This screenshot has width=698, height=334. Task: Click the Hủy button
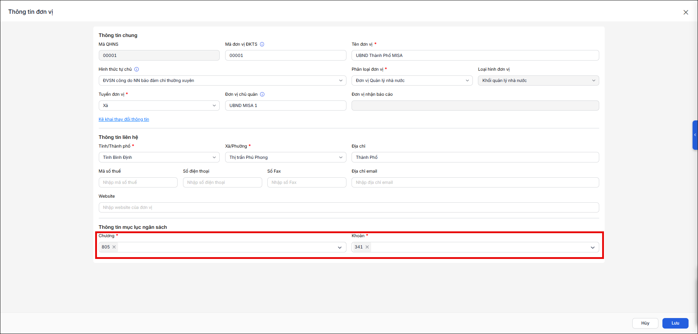645,323
